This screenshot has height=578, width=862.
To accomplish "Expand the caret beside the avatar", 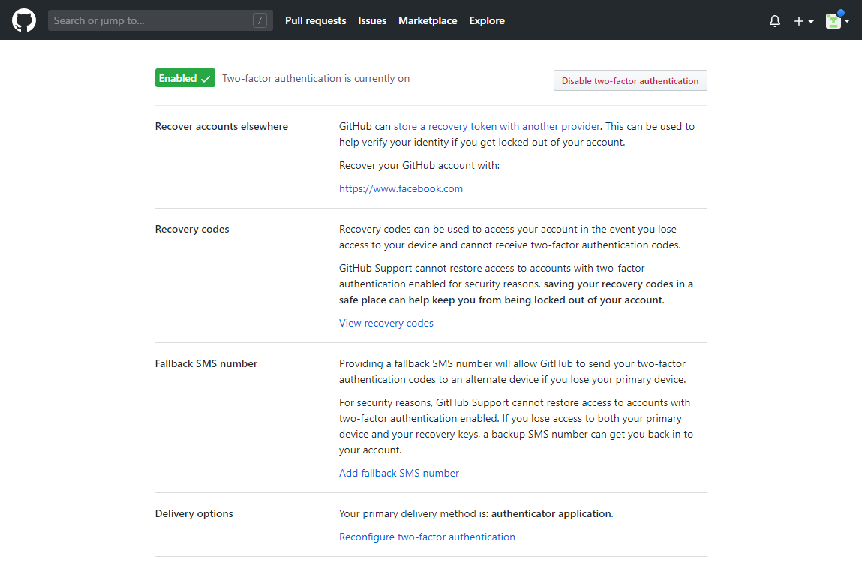I will point(847,21).
